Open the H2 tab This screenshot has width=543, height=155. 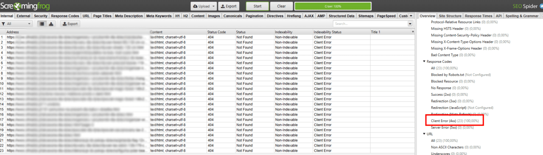[x=186, y=16]
